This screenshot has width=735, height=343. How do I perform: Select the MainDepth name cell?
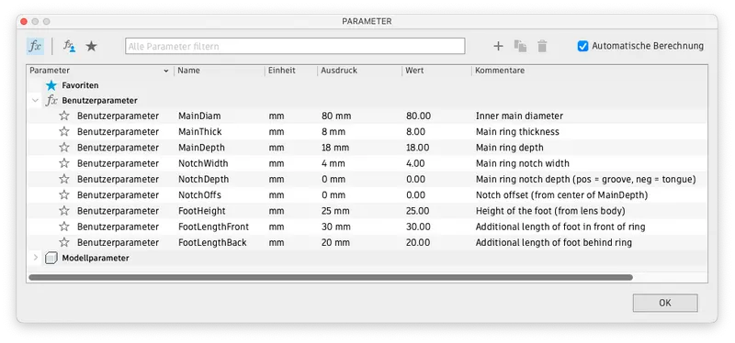pyautogui.click(x=201, y=148)
